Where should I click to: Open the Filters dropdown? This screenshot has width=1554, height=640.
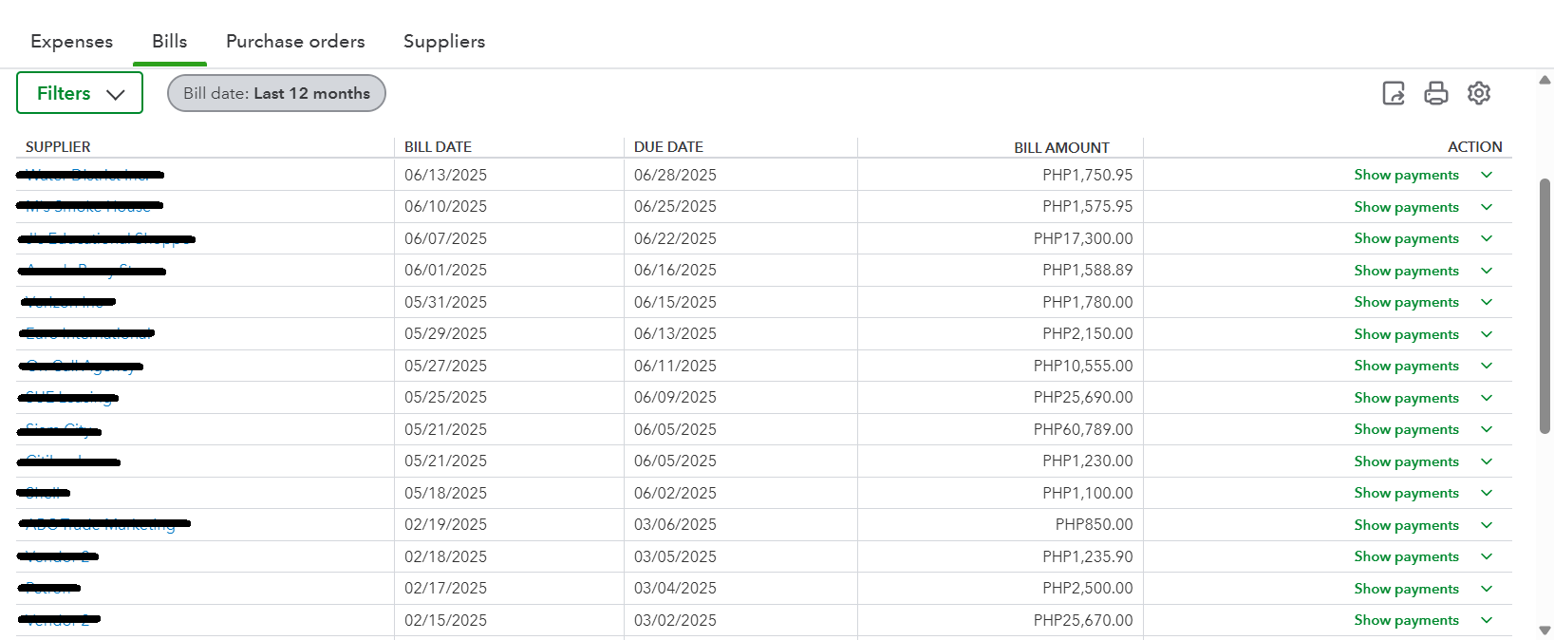click(80, 93)
